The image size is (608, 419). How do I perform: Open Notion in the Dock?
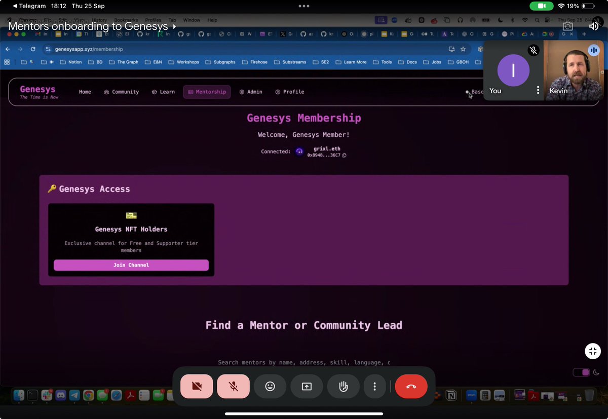(x=451, y=395)
